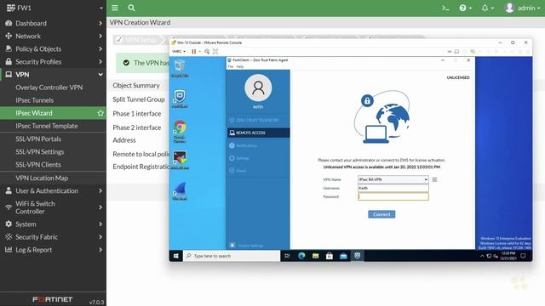
Task: Open IPsec Tunnels page
Action: click(x=34, y=100)
